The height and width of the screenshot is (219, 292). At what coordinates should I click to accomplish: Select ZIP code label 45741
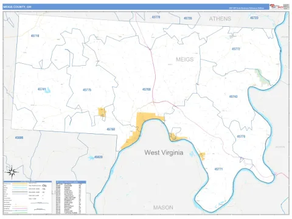(x=42, y=89)
